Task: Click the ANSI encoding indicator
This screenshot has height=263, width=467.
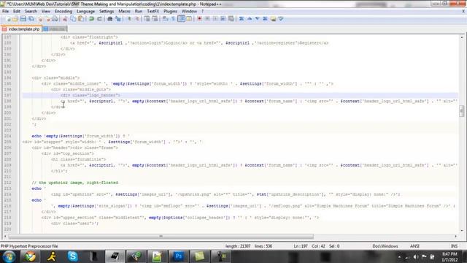Action: 414,246
